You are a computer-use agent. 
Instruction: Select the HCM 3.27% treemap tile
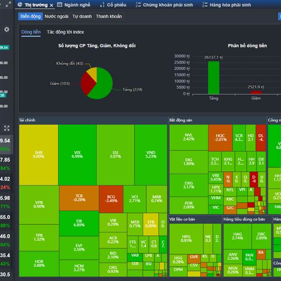pos(79,268)
